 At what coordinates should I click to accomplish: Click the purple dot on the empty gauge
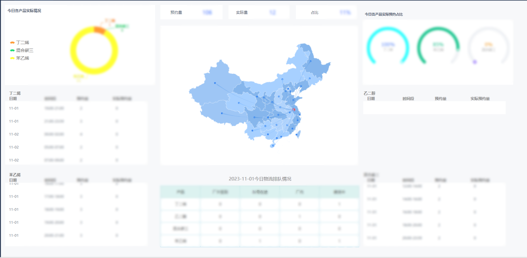pos(475,62)
